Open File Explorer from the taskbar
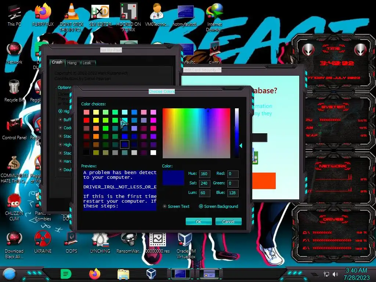This screenshot has height=282, width=376. 123,274
